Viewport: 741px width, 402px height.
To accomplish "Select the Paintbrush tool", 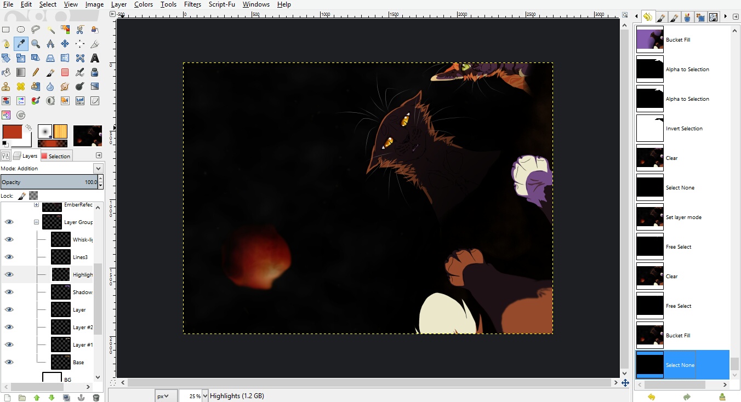I will click(x=50, y=72).
